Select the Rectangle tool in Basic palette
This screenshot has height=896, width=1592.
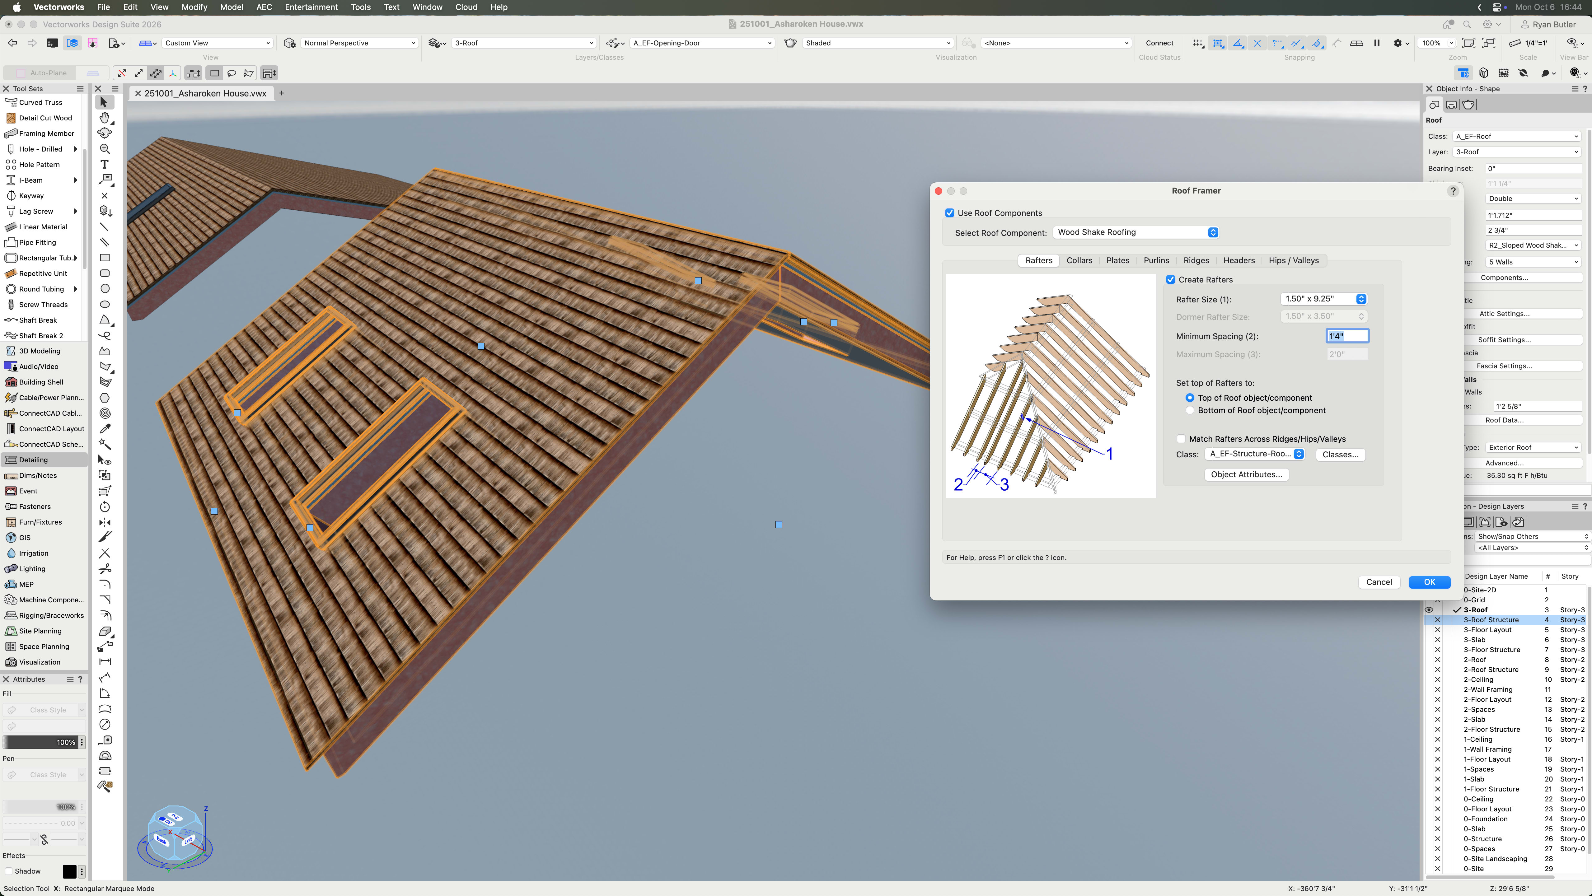[x=105, y=258]
